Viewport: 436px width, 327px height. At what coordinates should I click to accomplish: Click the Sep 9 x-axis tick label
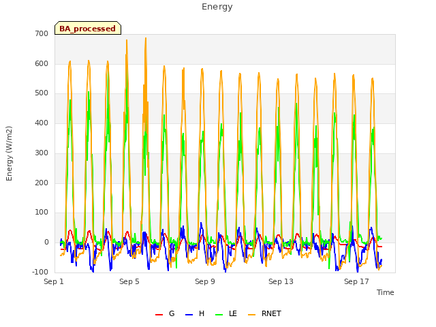205,281
